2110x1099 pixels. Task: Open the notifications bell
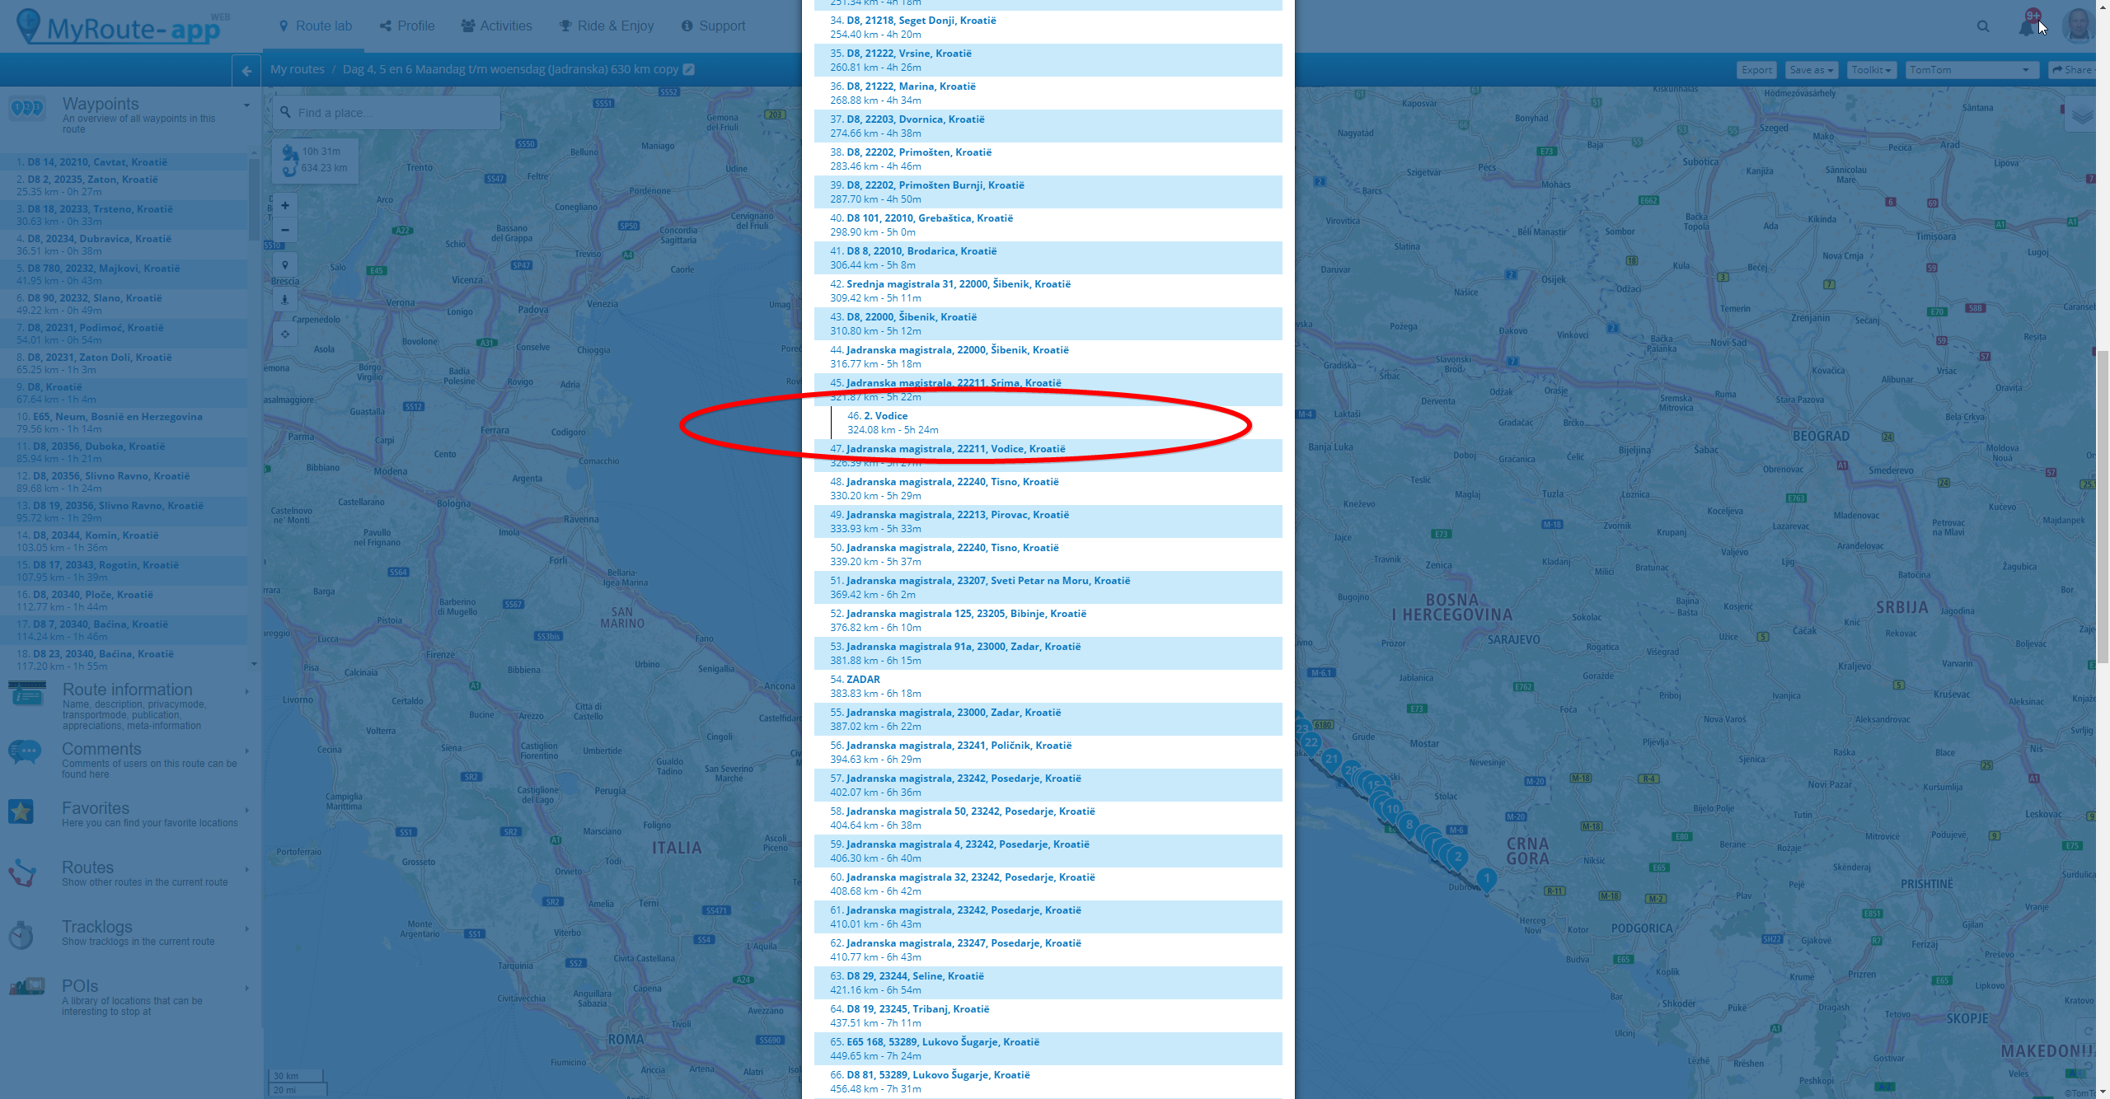[x=2027, y=26]
